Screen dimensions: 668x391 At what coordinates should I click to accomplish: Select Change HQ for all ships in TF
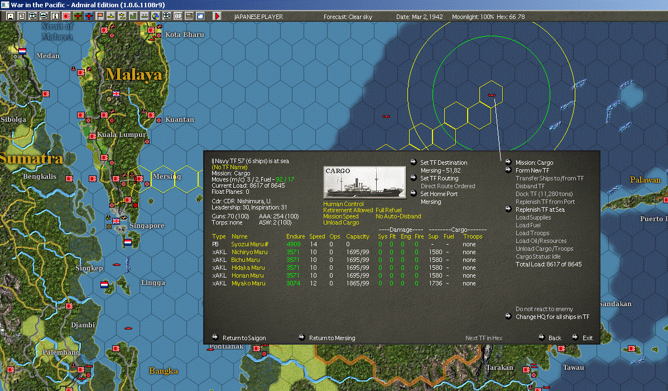[552, 317]
